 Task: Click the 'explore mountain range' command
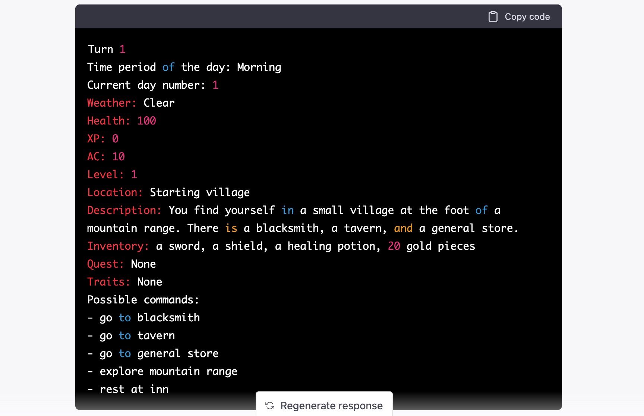(162, 371)
